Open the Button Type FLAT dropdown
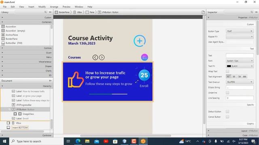This screenshot has width=259, height=145. click(240, 31)
